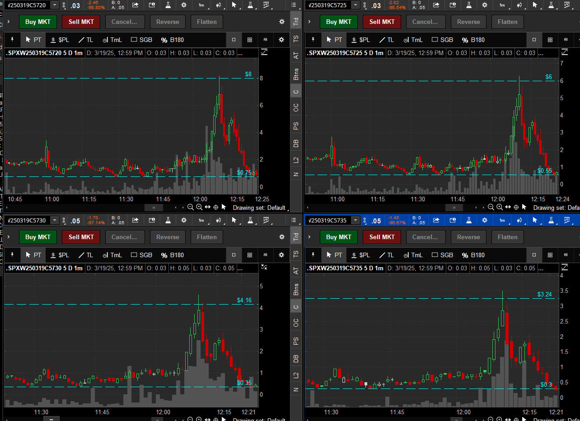Viewport: 580px width, 421px height.
Task: Toggle the pin icon in C5720 drawing toolbar
Action: coord(12,40)
